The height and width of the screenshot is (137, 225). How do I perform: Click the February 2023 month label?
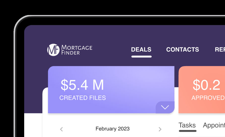point(112,129)
